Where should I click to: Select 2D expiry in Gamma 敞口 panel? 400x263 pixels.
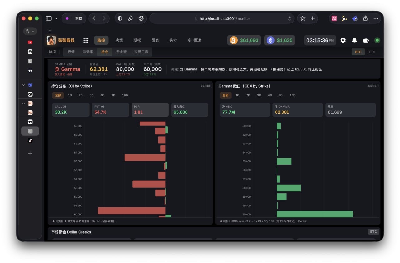(x=248, y=95)
